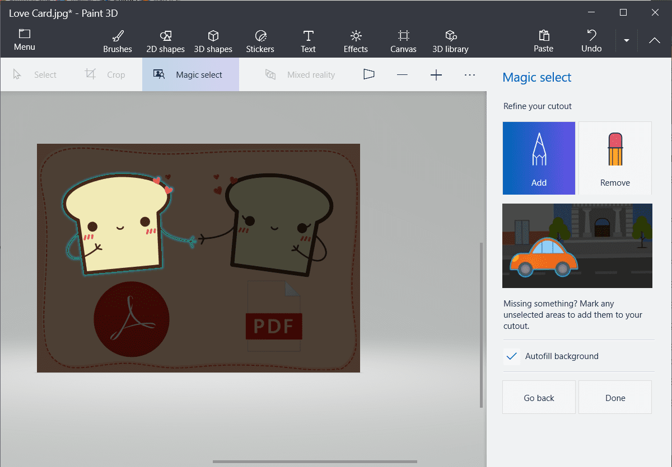Open Canvas settings
Screen dimensions: 672x467
[x=403, y=41]
